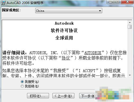Select the 我拒绝(R) radio button

tap(22, 86)
